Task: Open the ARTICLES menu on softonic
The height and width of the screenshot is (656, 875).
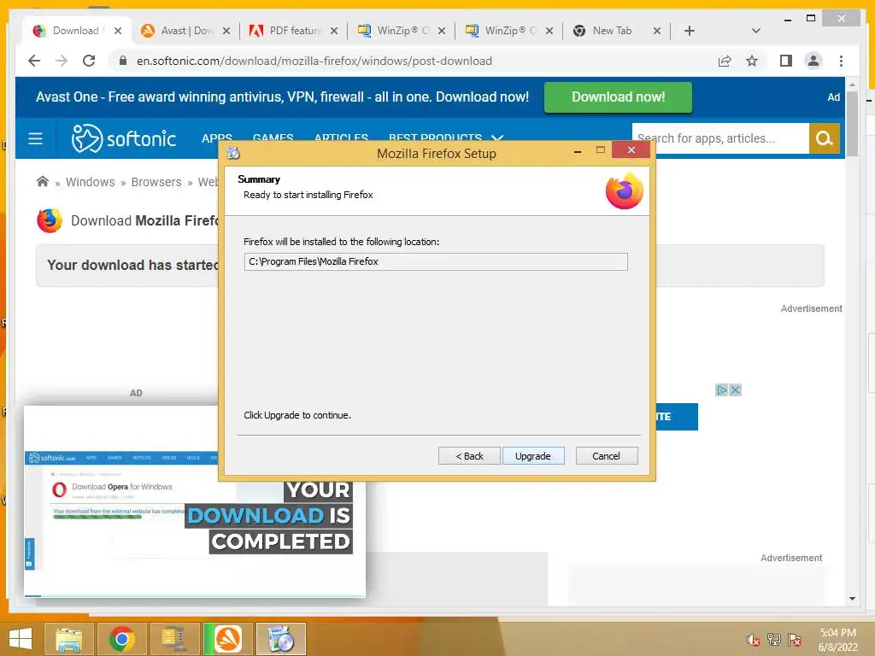Action: pyautogui.click(x=341, y=138)
